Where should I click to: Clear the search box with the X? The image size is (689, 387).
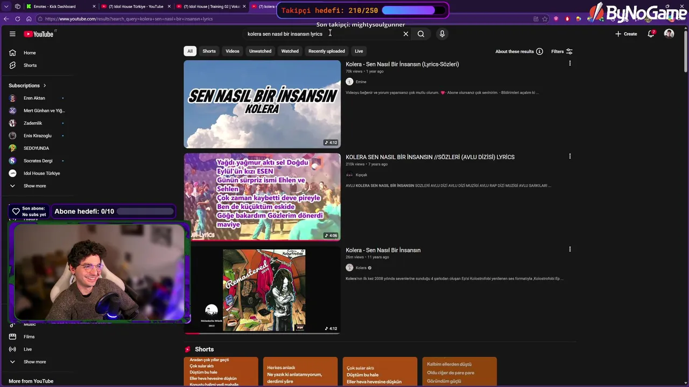point(406,34)
